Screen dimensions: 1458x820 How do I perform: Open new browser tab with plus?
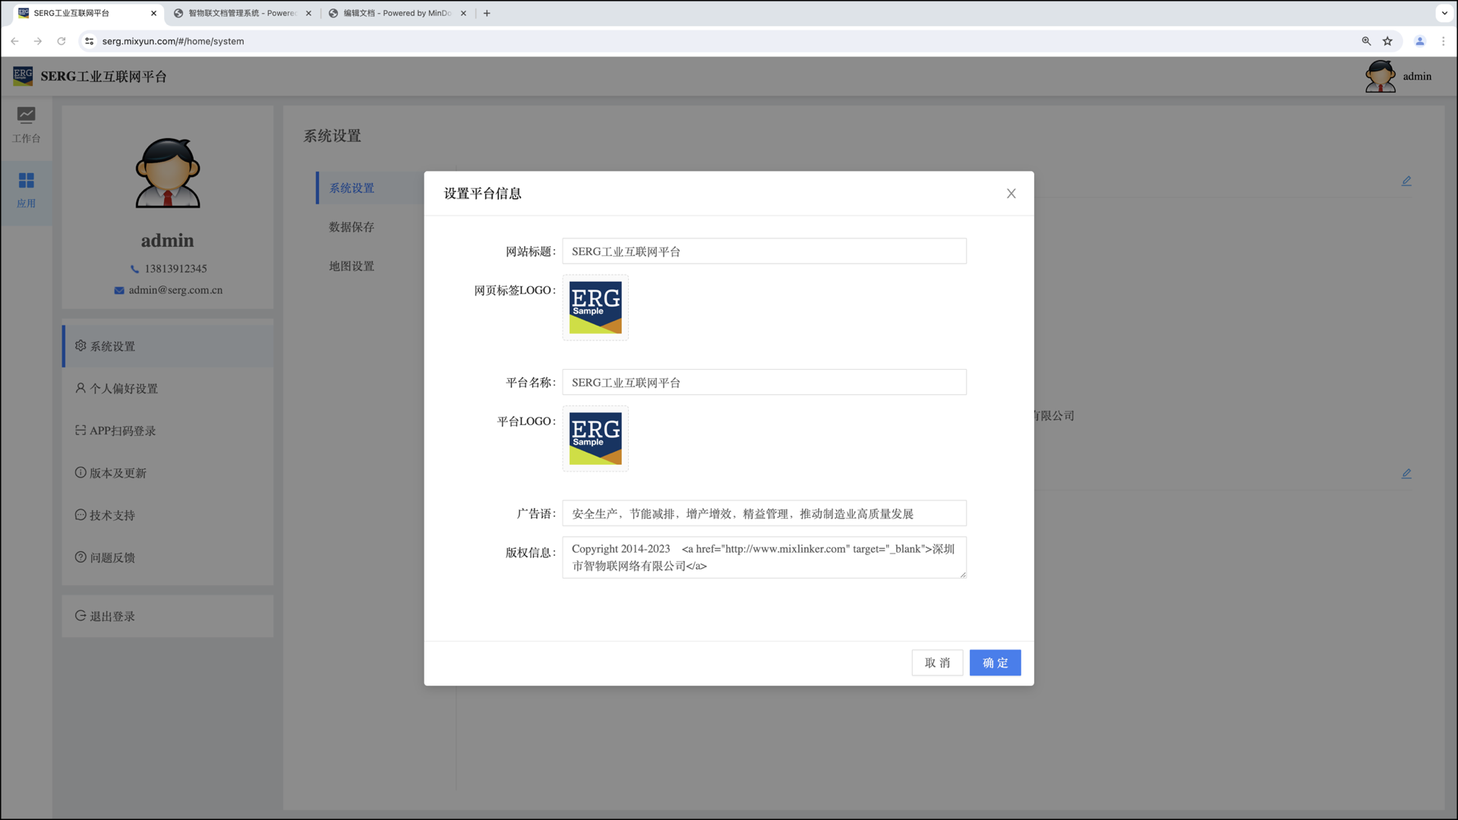coord(487,13)
